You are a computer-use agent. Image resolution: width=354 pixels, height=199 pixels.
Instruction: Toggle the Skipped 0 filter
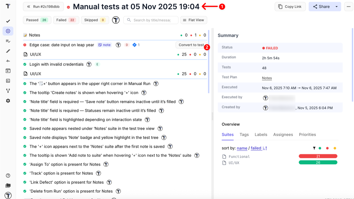[95, 20]
